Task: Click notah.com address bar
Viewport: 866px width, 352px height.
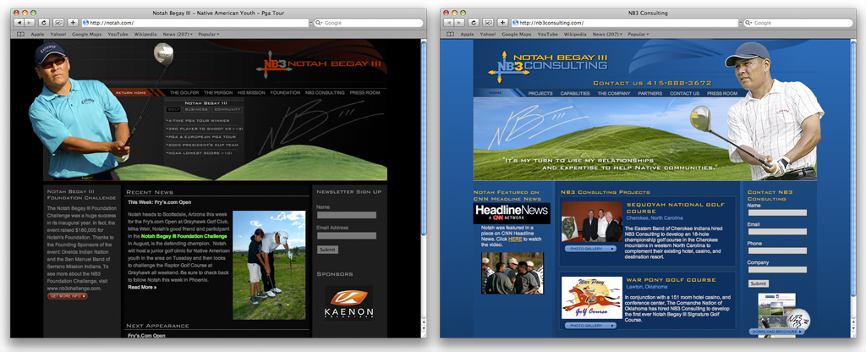Action: click(195, 23)
